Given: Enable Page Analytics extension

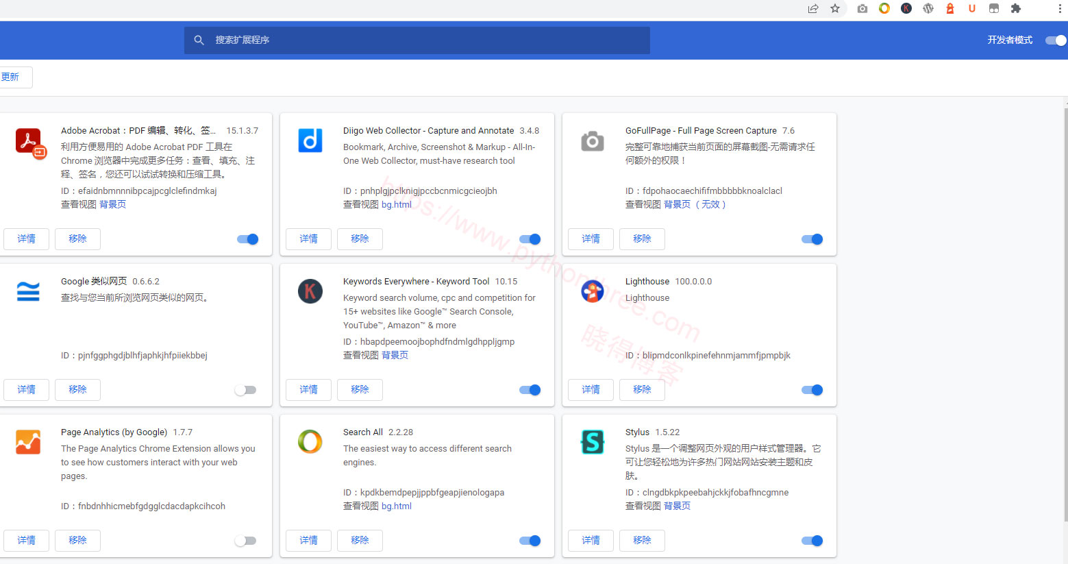Looking at the screenshot, I should point(245,541).
